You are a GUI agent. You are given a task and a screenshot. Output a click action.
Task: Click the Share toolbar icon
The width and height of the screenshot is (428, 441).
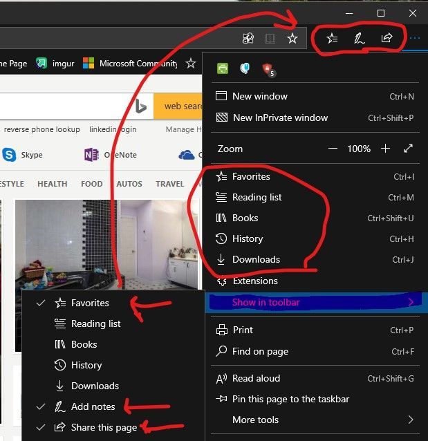(387, 38)
